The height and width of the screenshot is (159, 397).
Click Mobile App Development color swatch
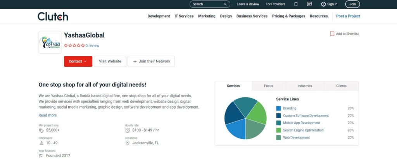[278, 123]
